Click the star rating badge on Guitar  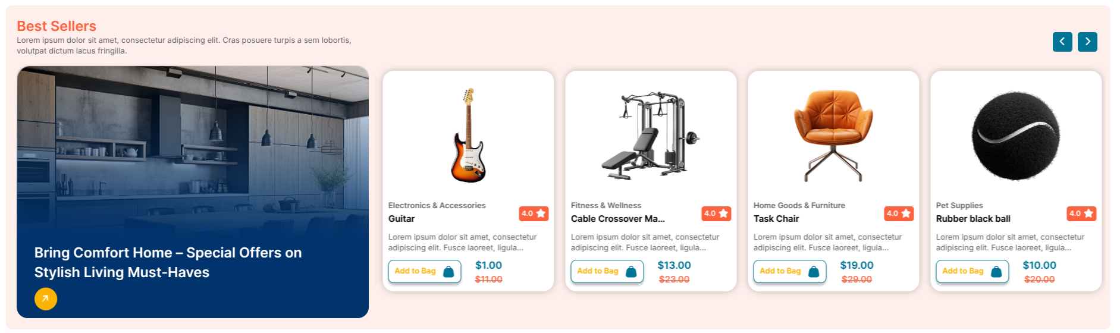[x=534, y=213]
